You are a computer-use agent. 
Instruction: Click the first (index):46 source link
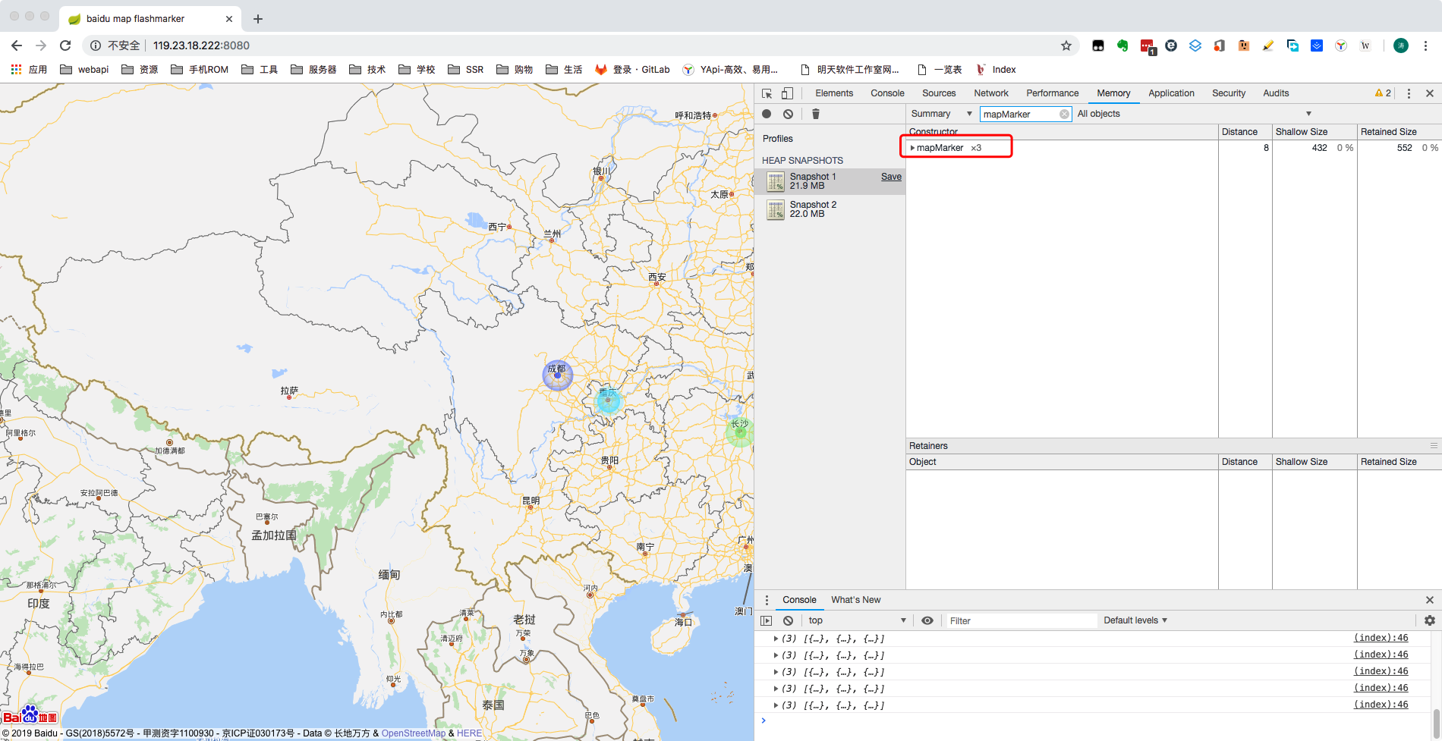pyautogui.click(x=1381, y=638)
